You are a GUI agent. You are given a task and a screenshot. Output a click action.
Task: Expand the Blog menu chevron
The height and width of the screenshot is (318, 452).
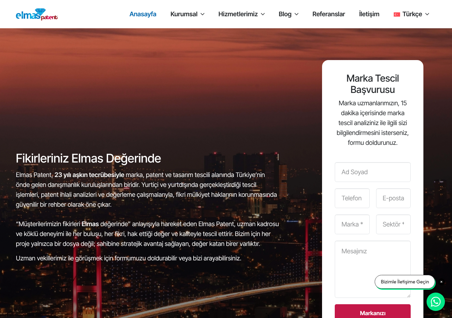pos(296,14)
